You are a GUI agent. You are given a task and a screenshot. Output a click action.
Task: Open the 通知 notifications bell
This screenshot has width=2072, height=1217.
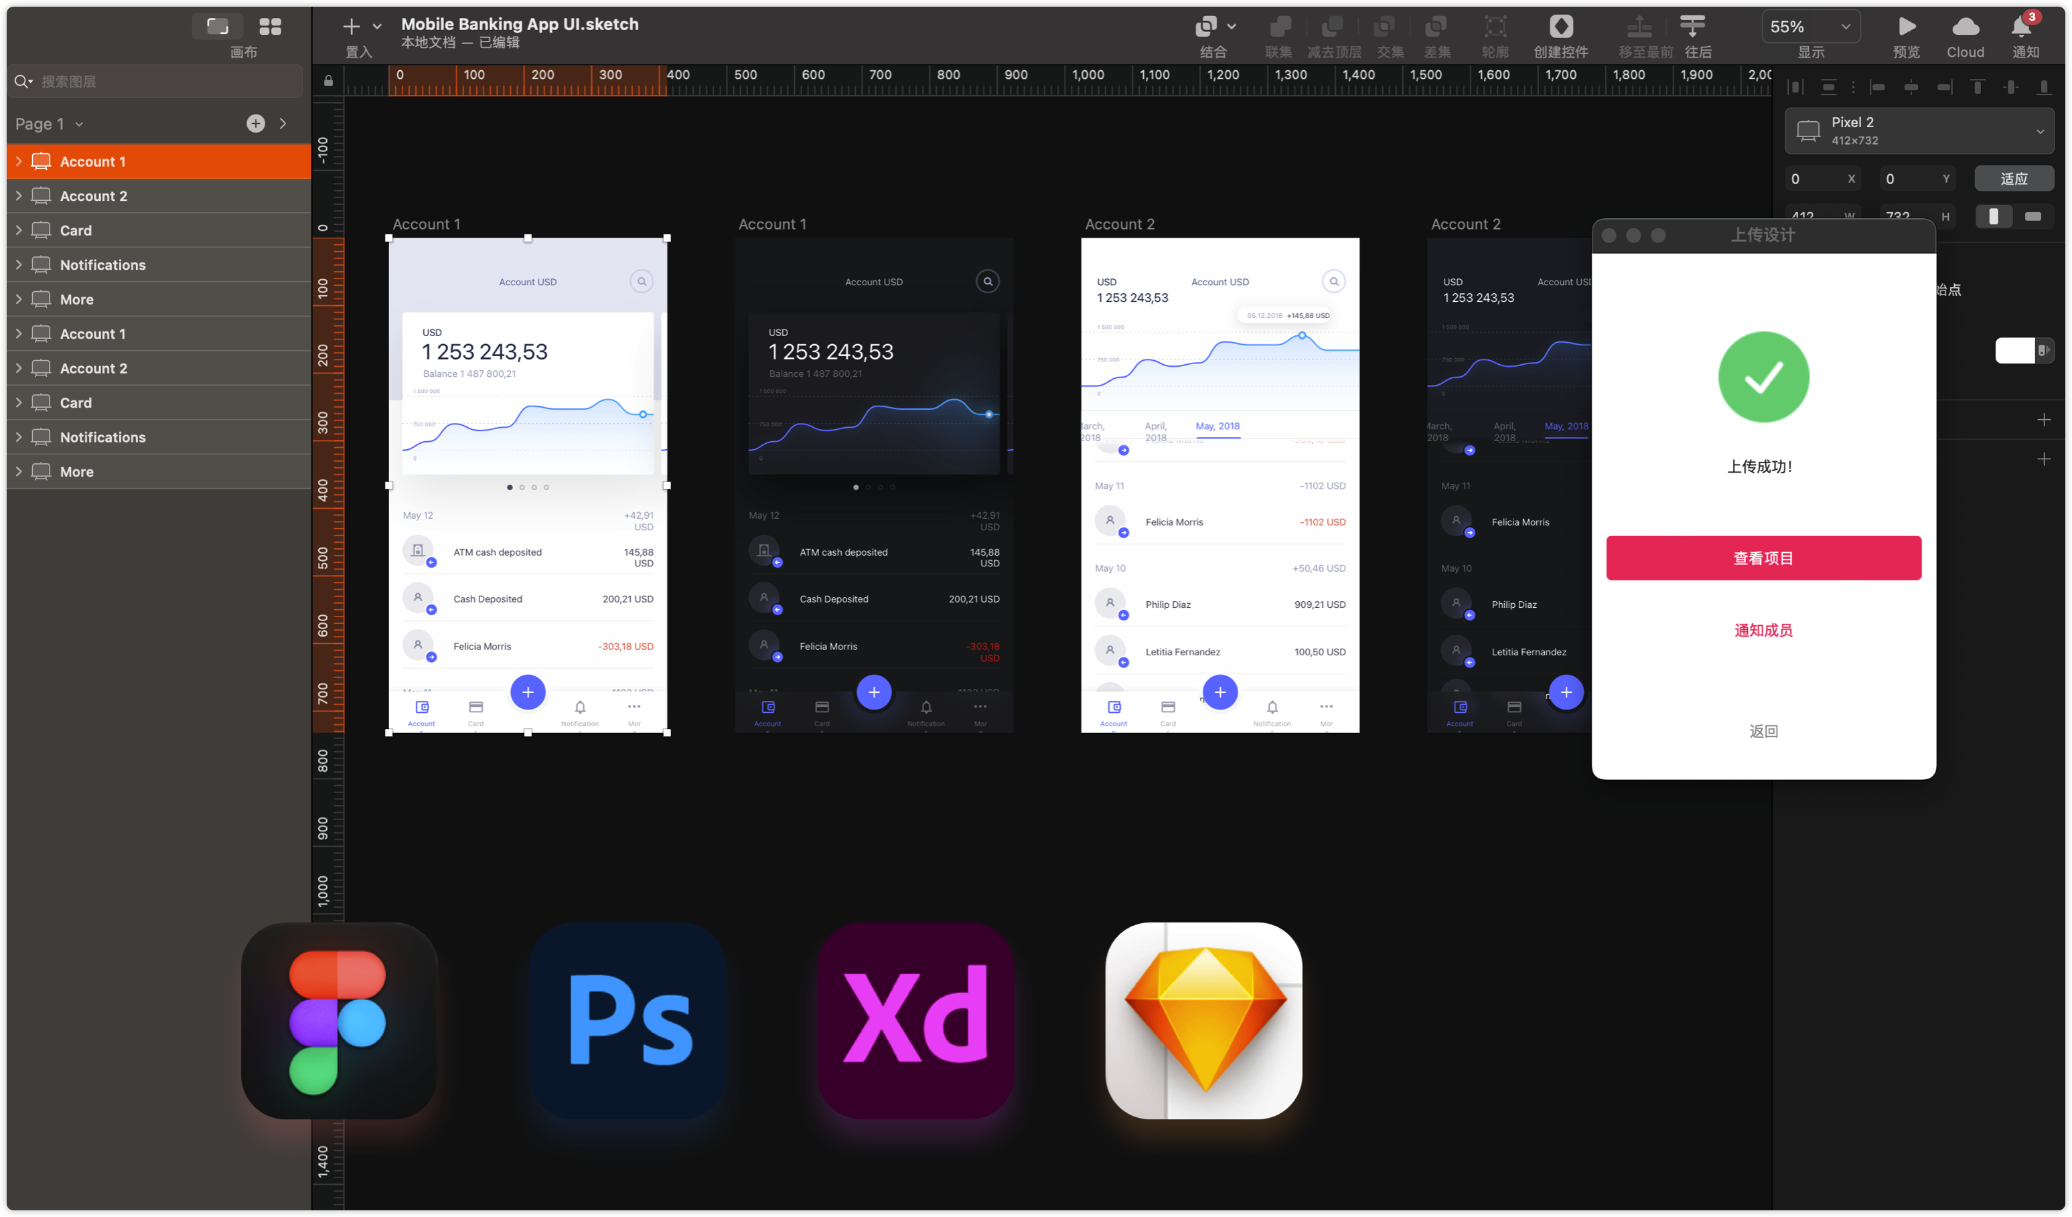pyautogui.click(x=2021, y=26)
